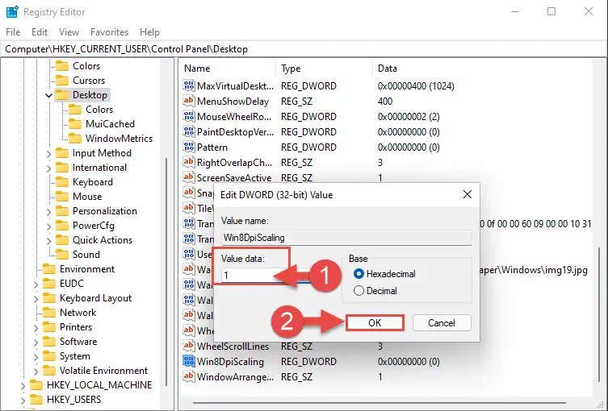Click the Mouse folder icon
Image resolution: width=608 pixels, height=411 pixels.
click(x=62, y=196)
